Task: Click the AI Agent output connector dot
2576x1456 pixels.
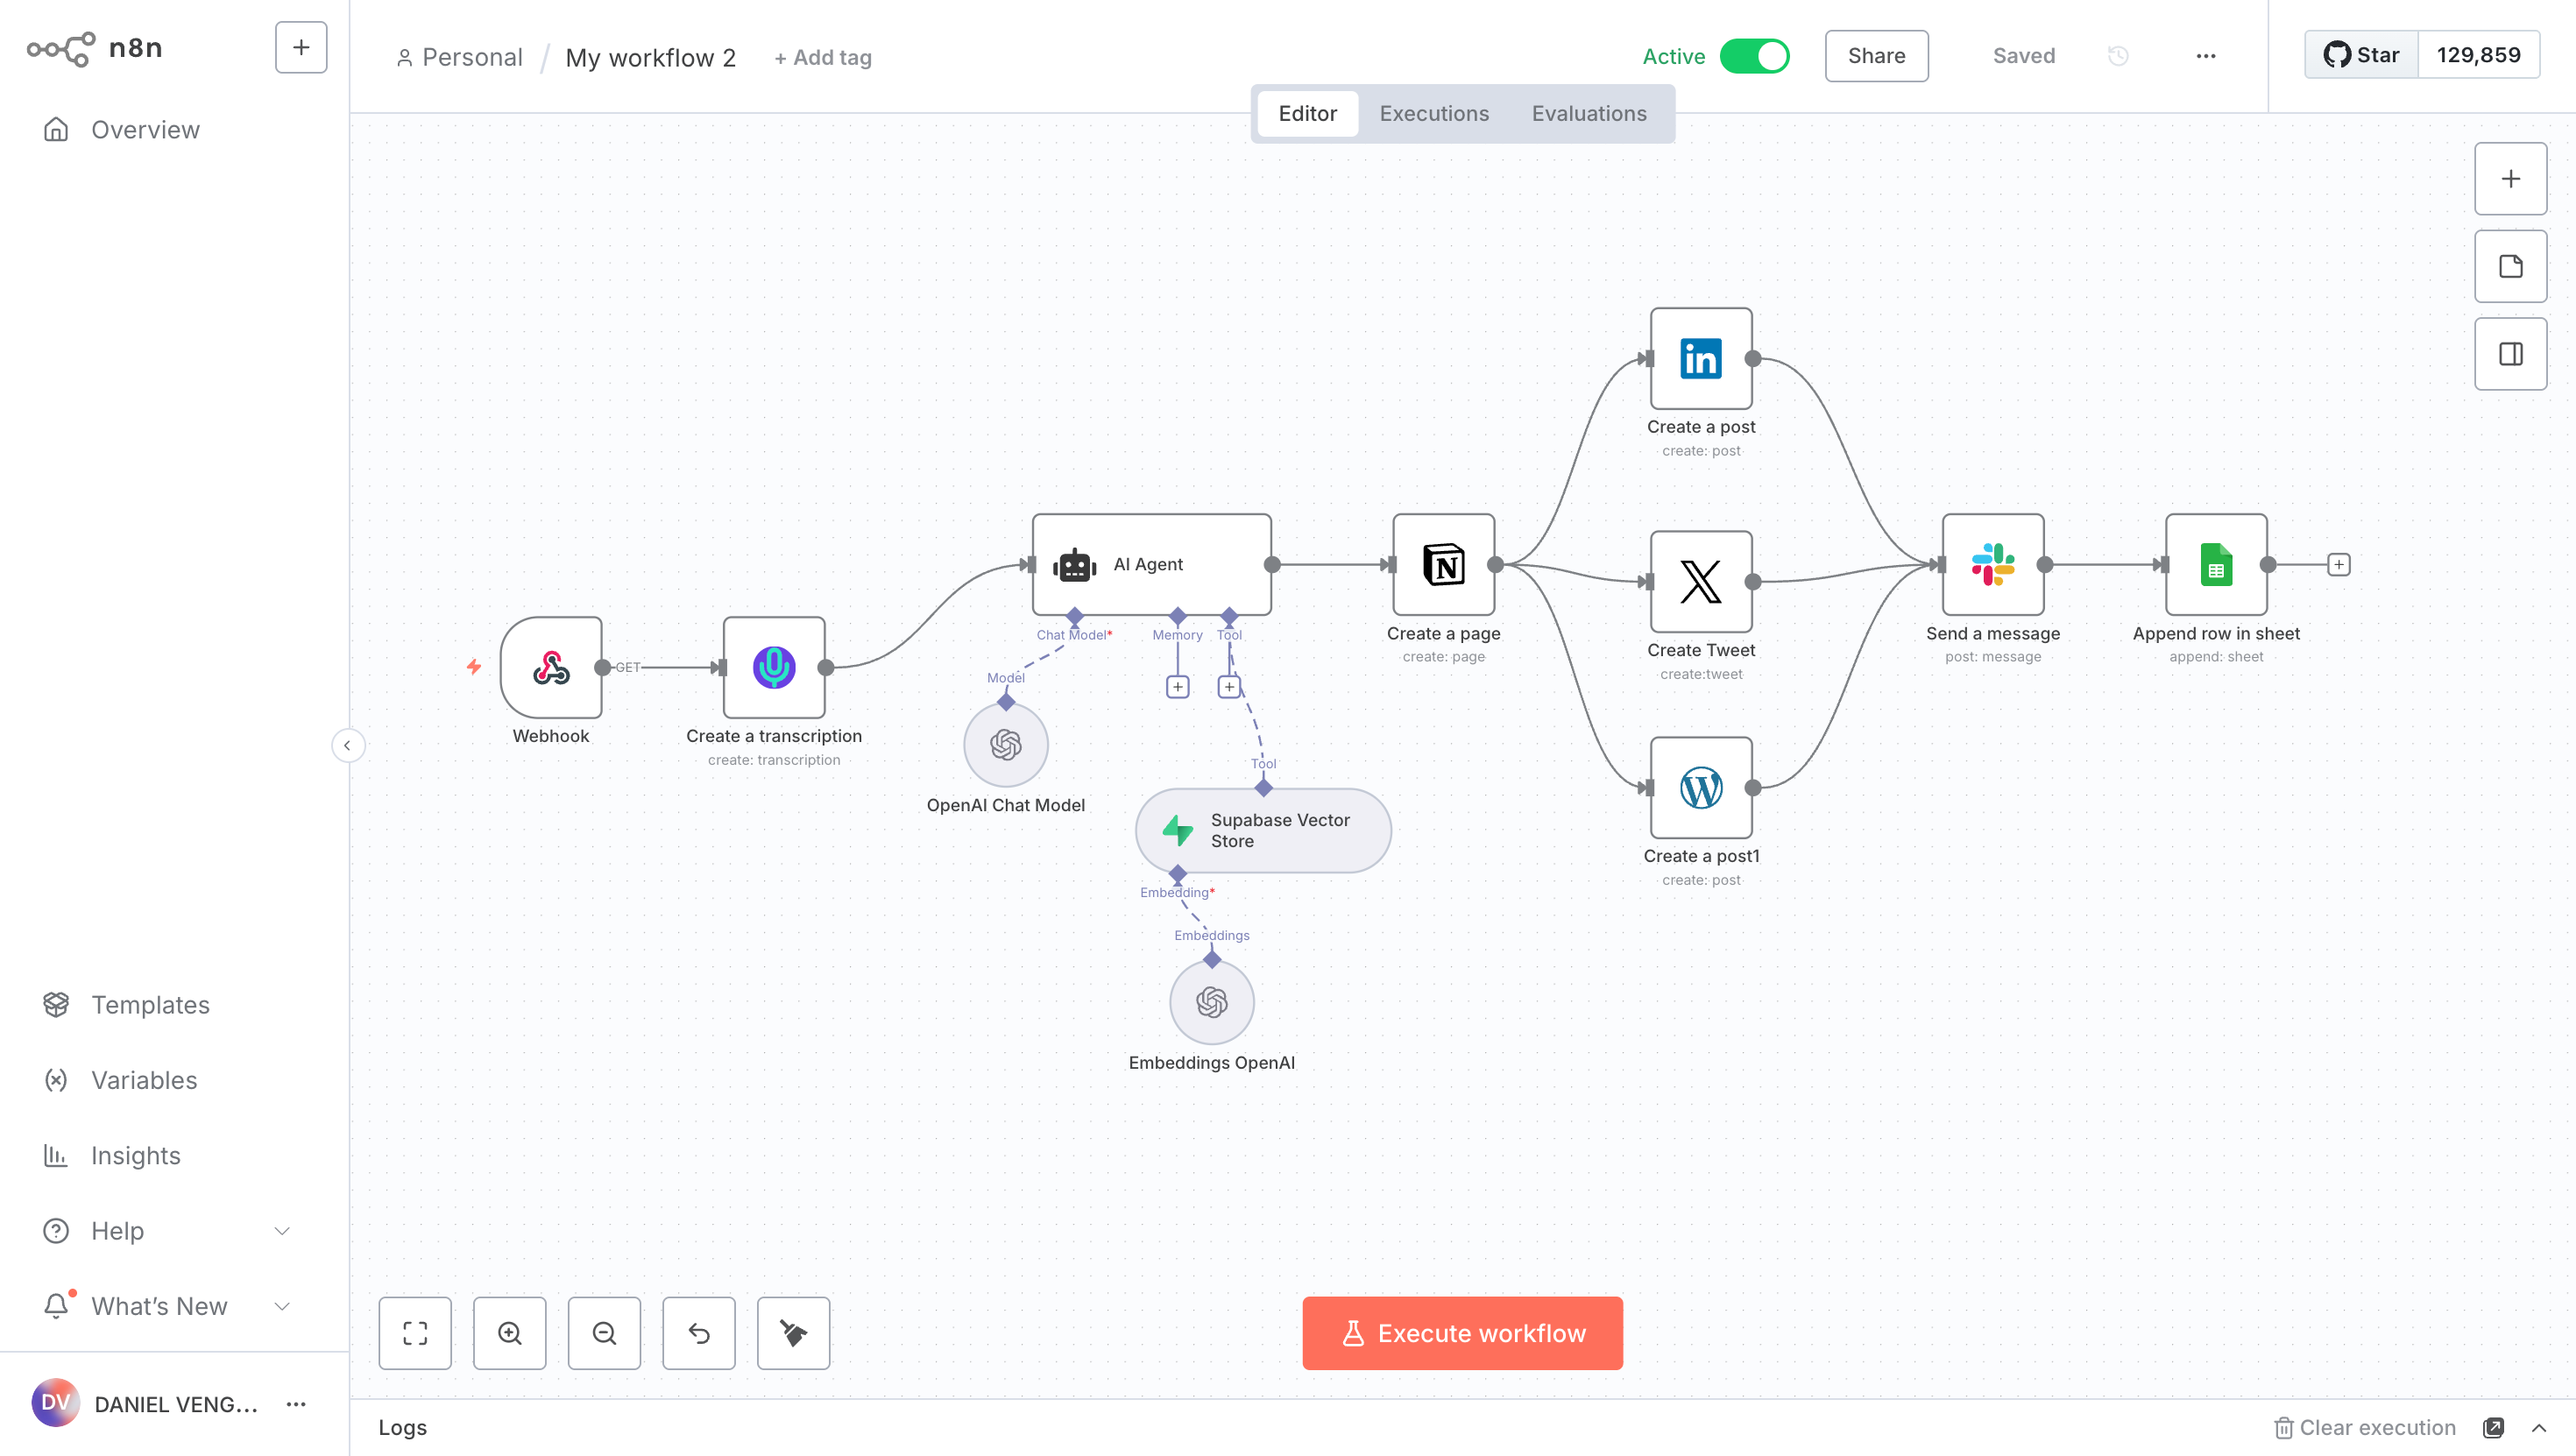Action: [1272, 564]
